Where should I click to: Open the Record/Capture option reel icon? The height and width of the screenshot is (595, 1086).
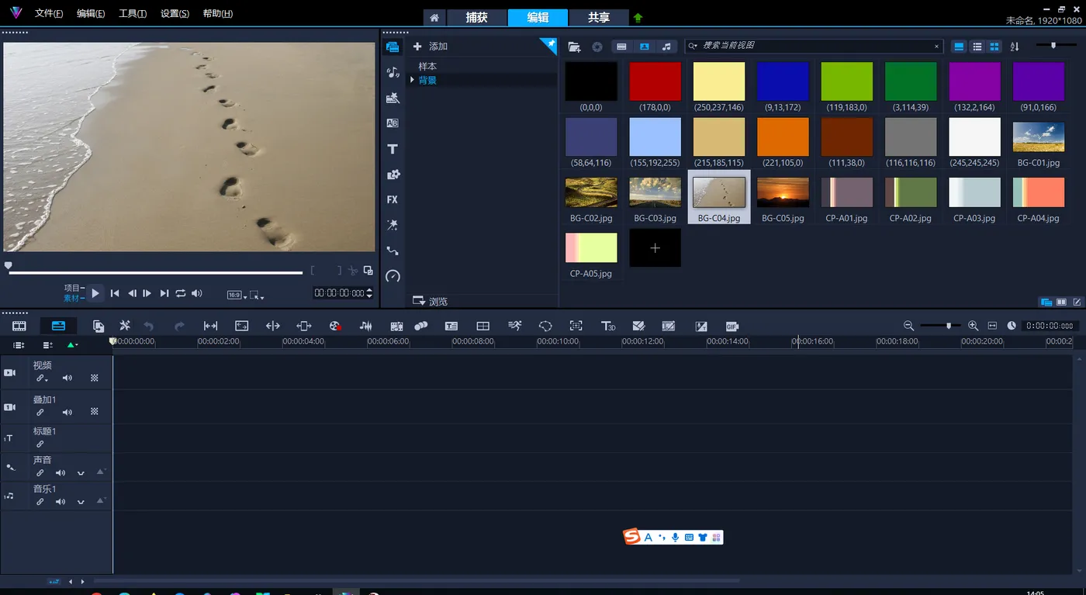[x=335, y=326]
